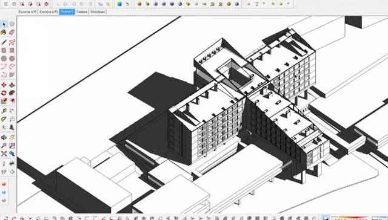Click the gray icon ending the left toolbar
The width and height of the screenshot is (388, 220).
pyautogui.click(x=4, y=201)
